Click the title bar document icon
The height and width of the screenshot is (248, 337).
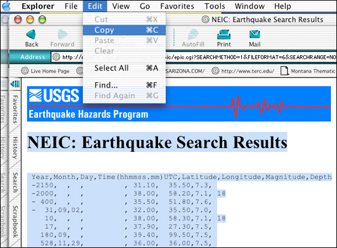click(205, 20)
